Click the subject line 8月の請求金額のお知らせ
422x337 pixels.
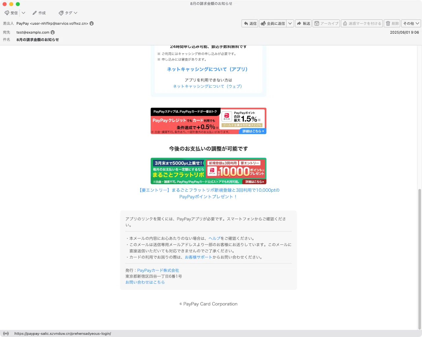point(38,40)
